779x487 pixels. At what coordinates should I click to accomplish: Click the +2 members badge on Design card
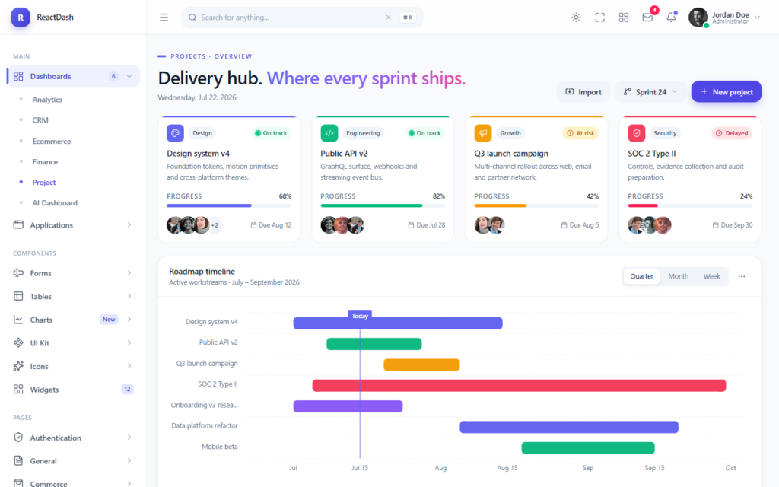pyautogui.click(x=215, y=225)
